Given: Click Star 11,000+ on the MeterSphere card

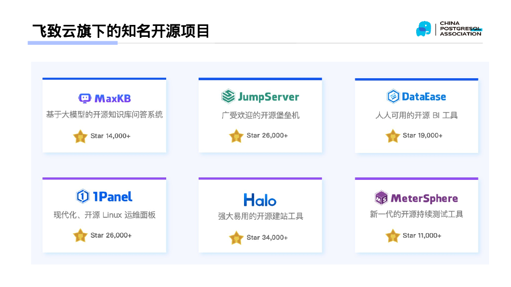Looking at the screenshot, I should pyautogui.click(x=422, y=236).
